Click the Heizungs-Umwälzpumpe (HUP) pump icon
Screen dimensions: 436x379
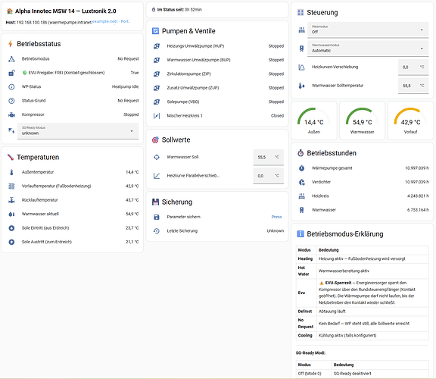click(157, 46)
